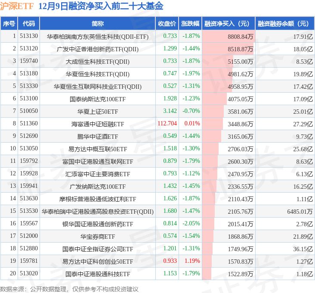
Task: Select the title 12月9日融资净买入前二十大基金
Action: tap(101, 6)
